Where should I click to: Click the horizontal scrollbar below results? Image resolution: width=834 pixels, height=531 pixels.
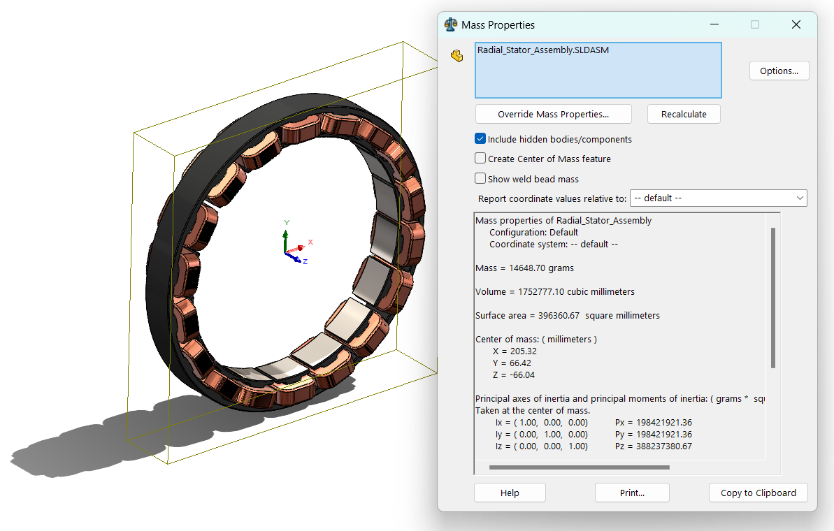coord(579,467)
